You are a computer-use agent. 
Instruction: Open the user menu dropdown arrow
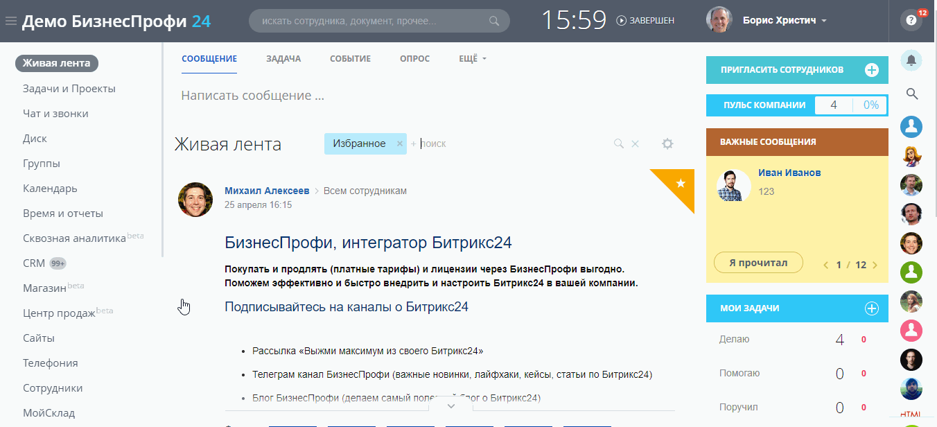824,21
